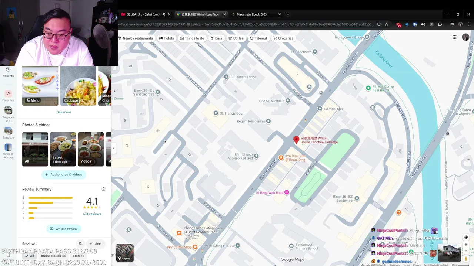
Task: Open Chrome three-dot menu
Action: click(469, 24)
